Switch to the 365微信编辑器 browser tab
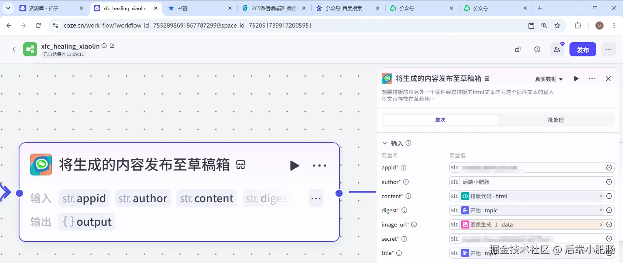623x263 pixels. click(274, 8)
